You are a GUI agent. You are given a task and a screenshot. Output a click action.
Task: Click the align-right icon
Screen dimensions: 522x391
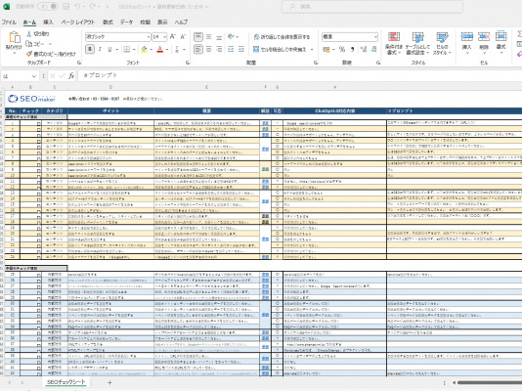219,49
